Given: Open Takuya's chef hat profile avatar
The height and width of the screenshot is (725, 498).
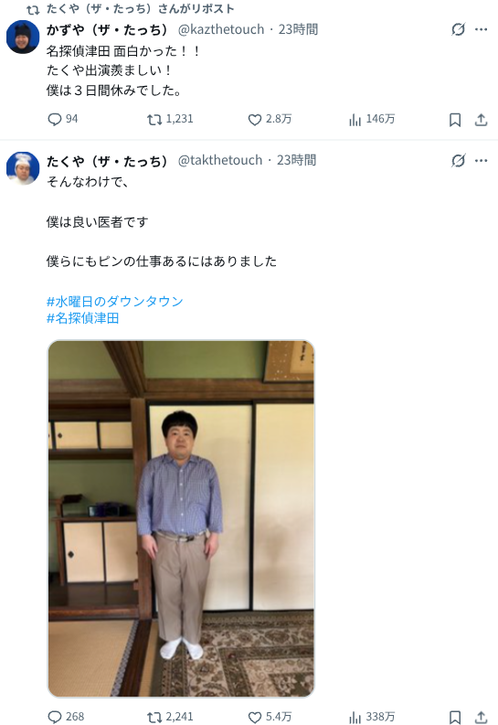Looking at the screenshot, I should 23,168.
